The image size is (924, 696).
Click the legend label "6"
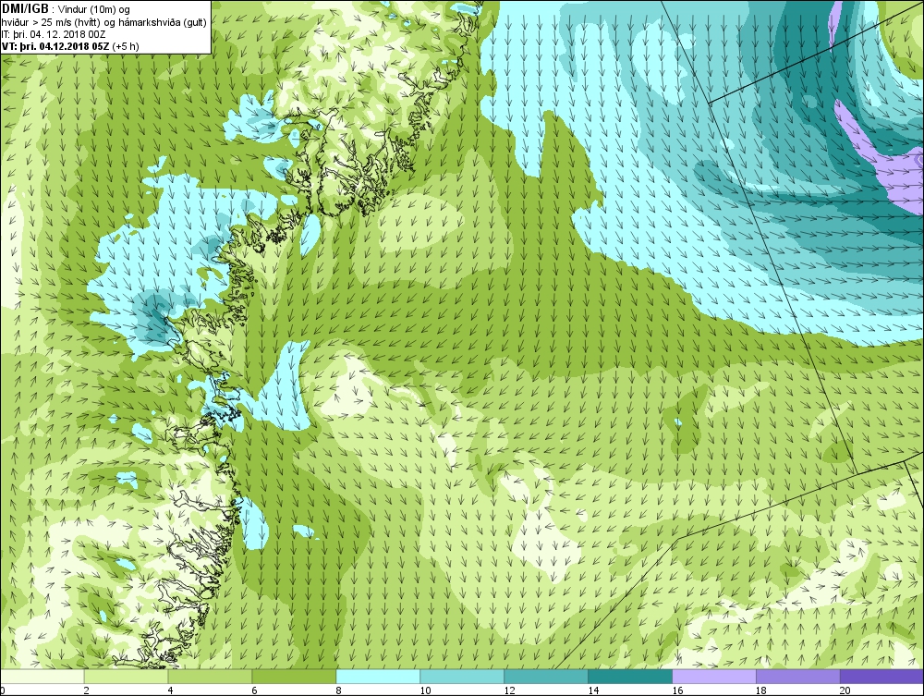pyautogui.click(x=255, y=690)
